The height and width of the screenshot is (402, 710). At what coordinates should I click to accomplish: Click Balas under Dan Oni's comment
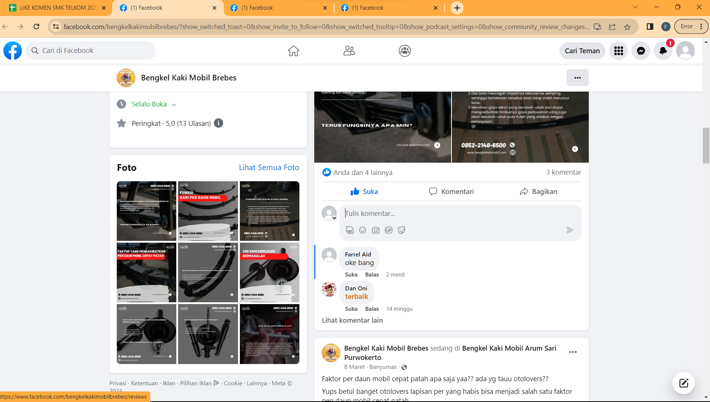[372, 309]
